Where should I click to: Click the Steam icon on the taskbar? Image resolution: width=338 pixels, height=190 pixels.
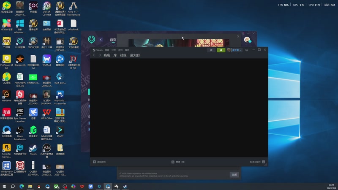point(125,186)
